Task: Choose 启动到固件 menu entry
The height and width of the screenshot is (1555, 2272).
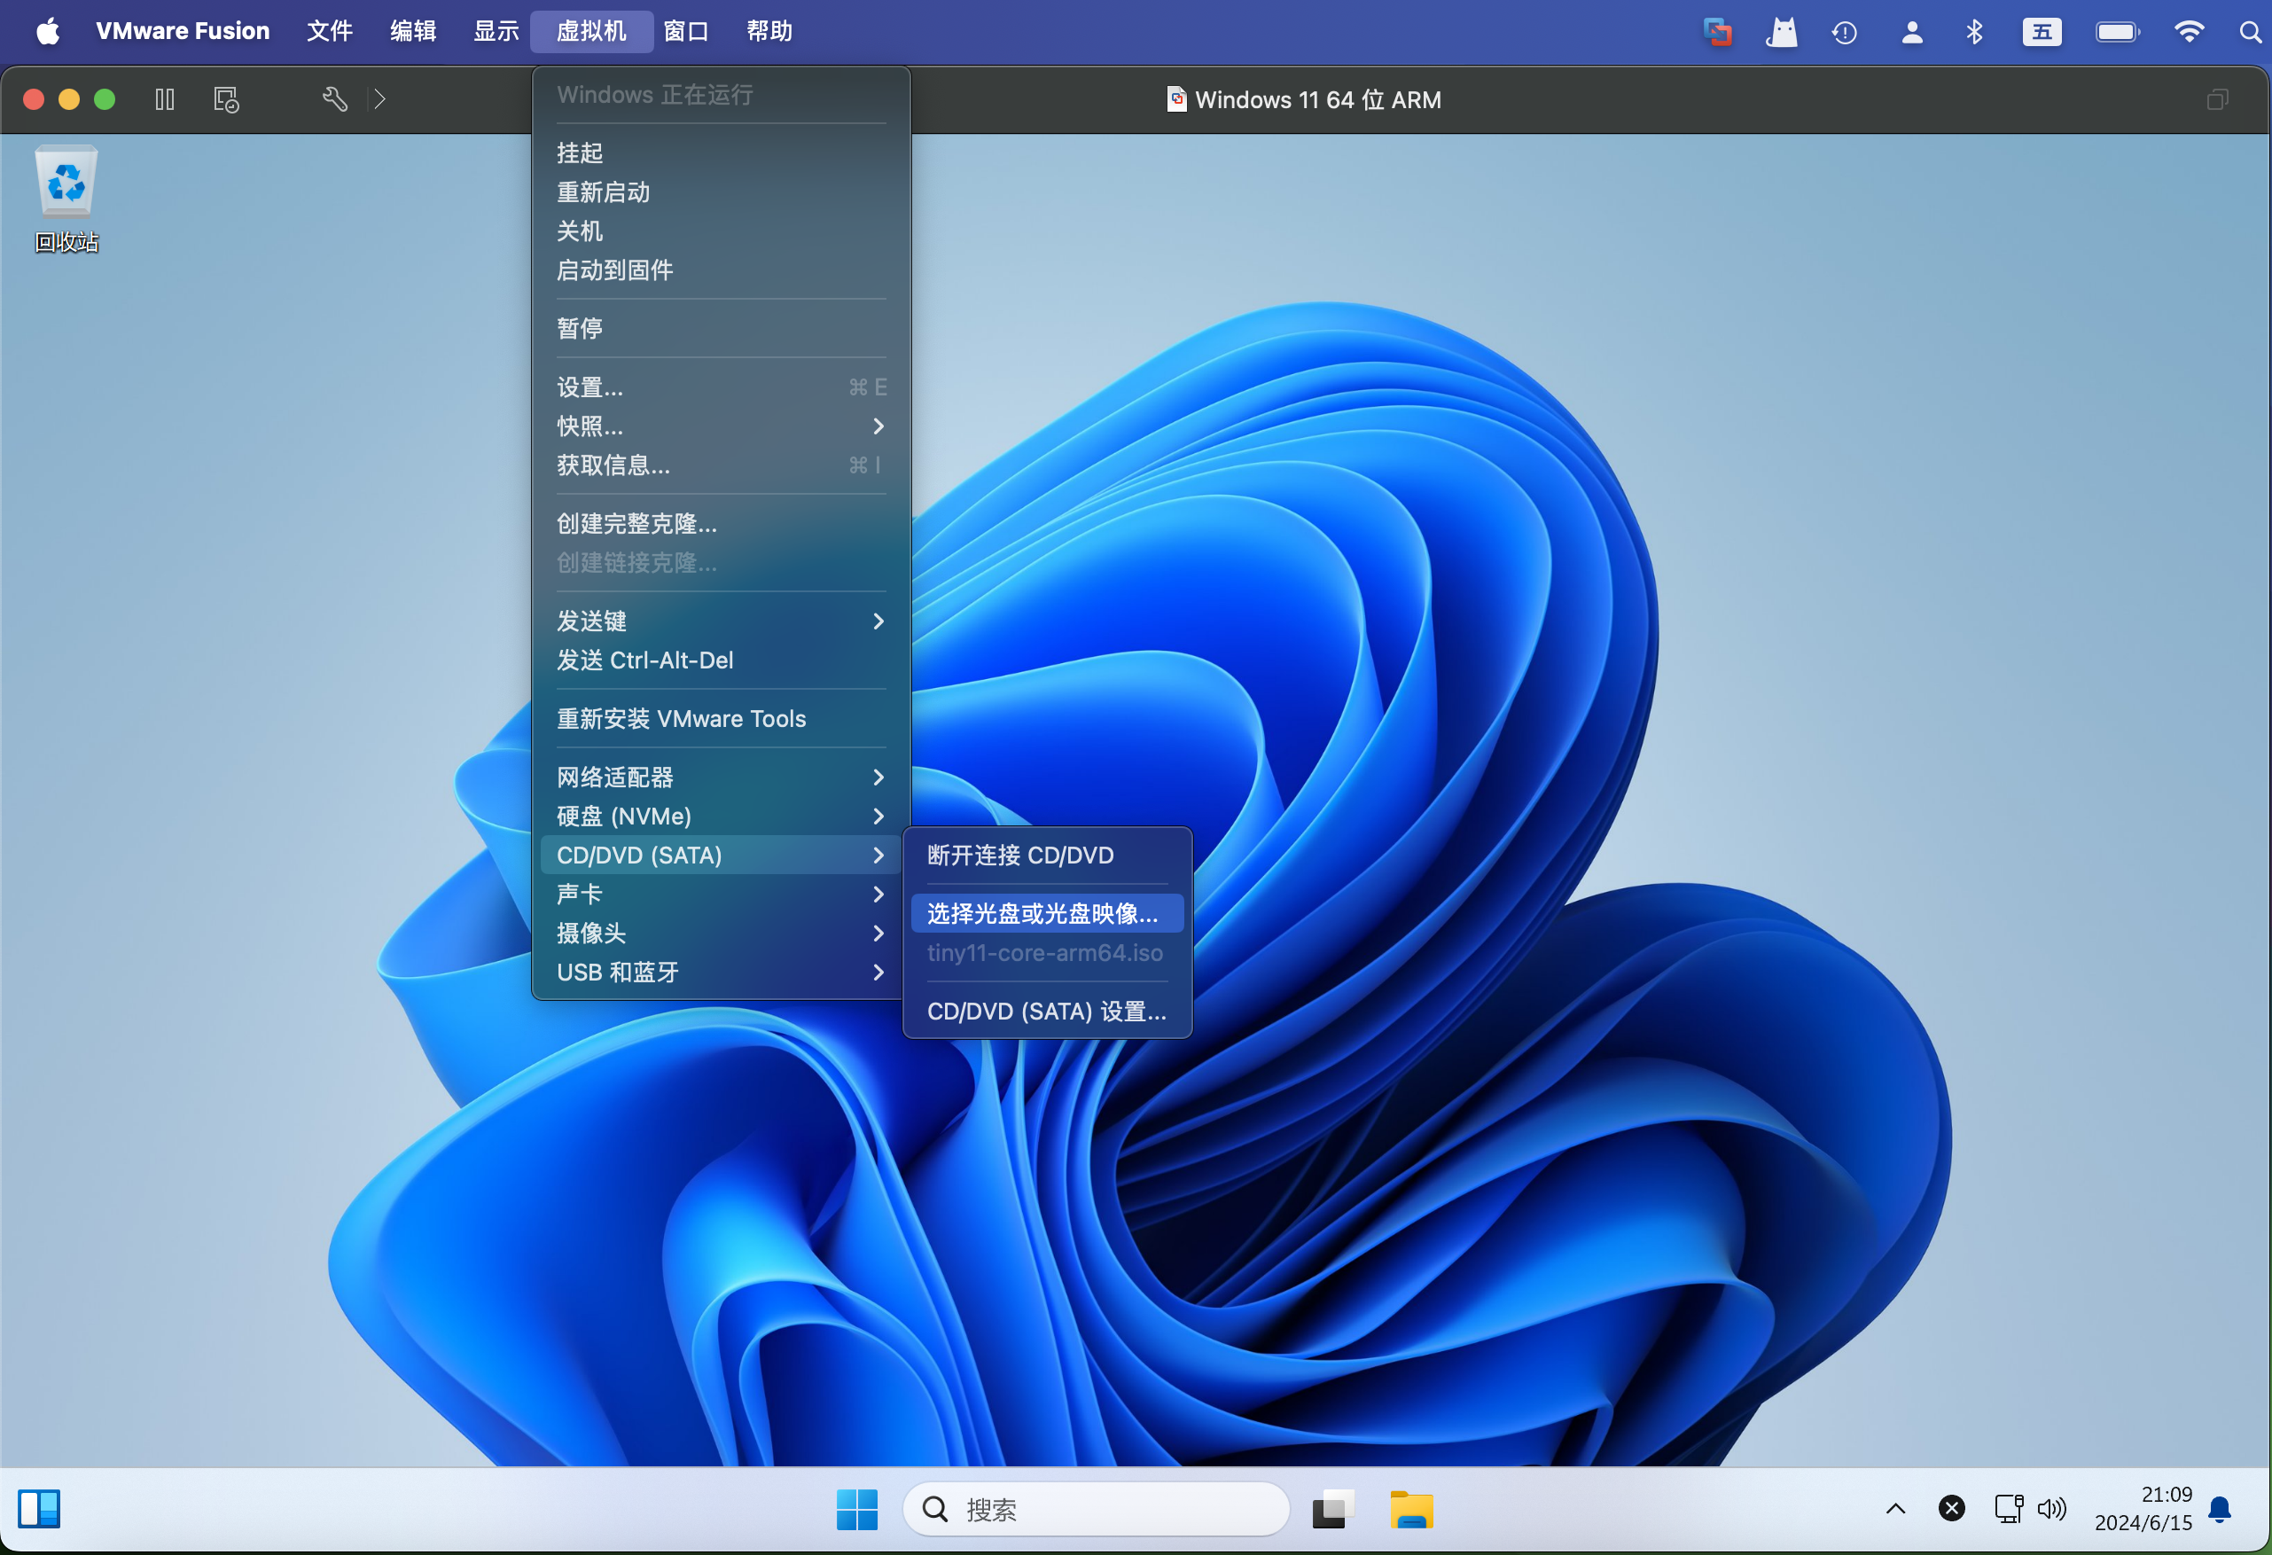Action: click(722, 270)
